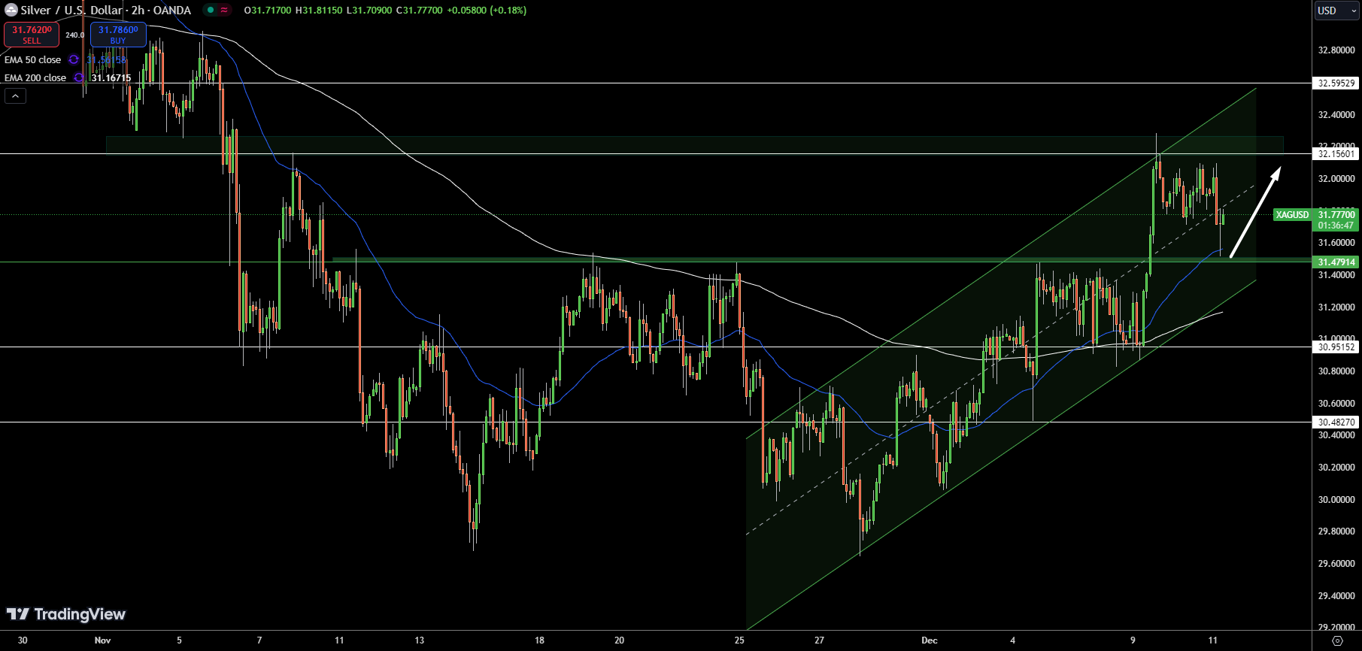
Task: Click the EMA 200 value 31.16715
Action: 111,77
